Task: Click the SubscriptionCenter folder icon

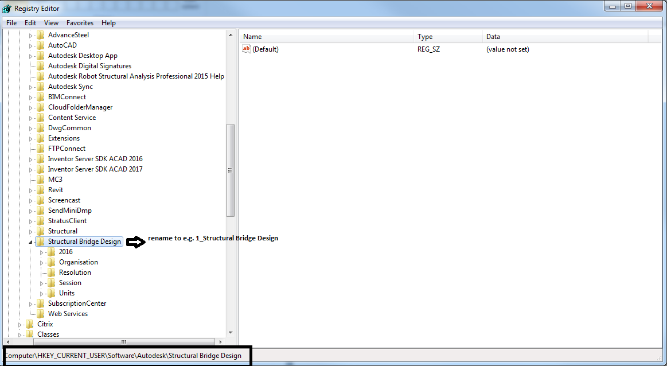Action: (x=41, y=303)
